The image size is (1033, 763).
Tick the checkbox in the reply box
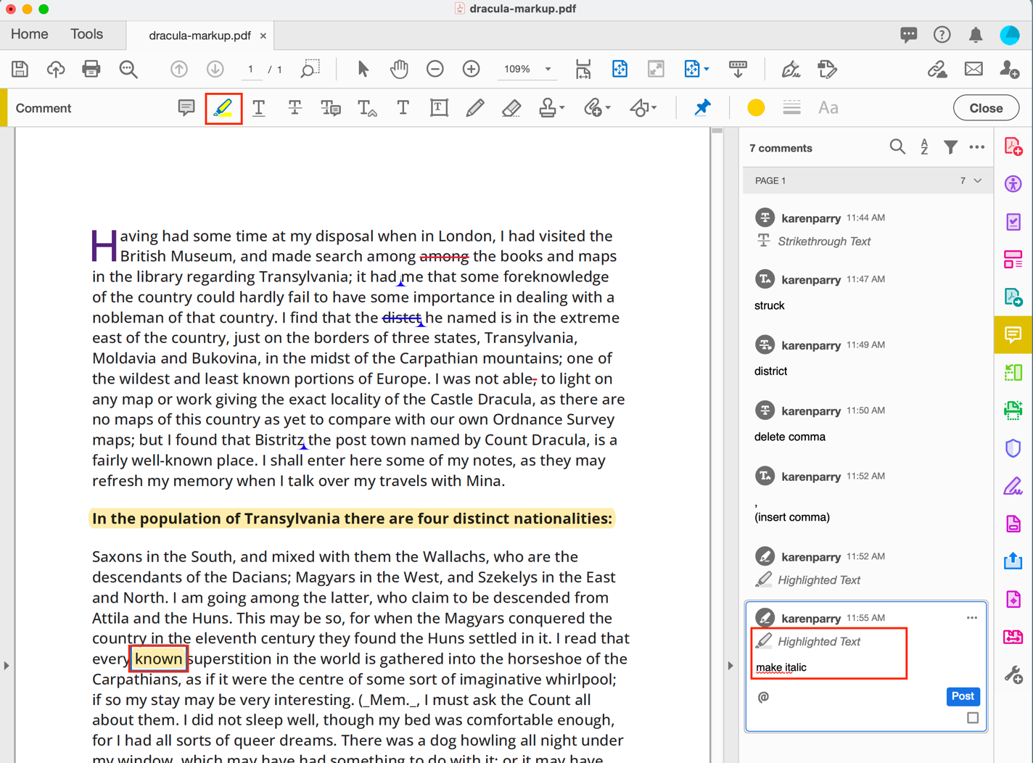click(973, 718)
